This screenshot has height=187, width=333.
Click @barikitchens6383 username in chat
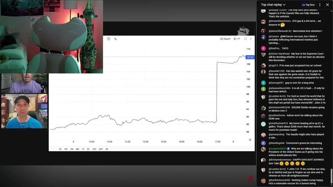point(279,180)
